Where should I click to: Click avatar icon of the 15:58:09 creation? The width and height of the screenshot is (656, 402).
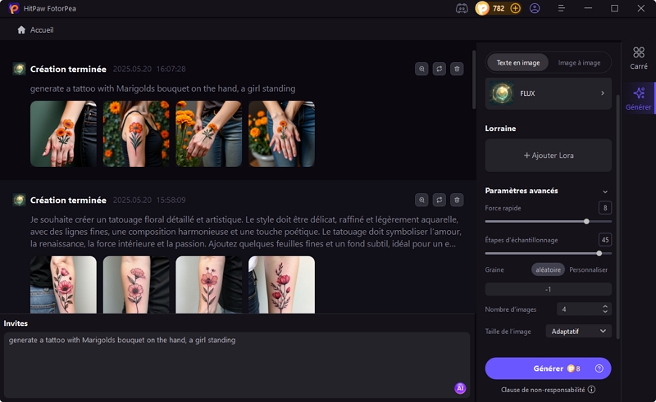coord(19,200)
